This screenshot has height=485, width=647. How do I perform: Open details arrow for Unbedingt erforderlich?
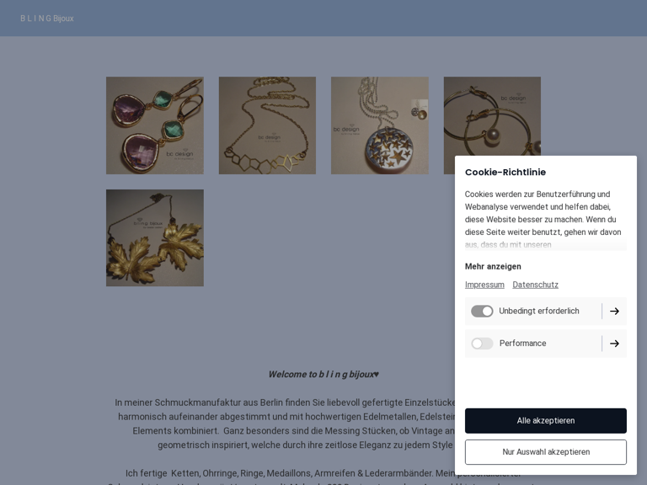[614, 311]
